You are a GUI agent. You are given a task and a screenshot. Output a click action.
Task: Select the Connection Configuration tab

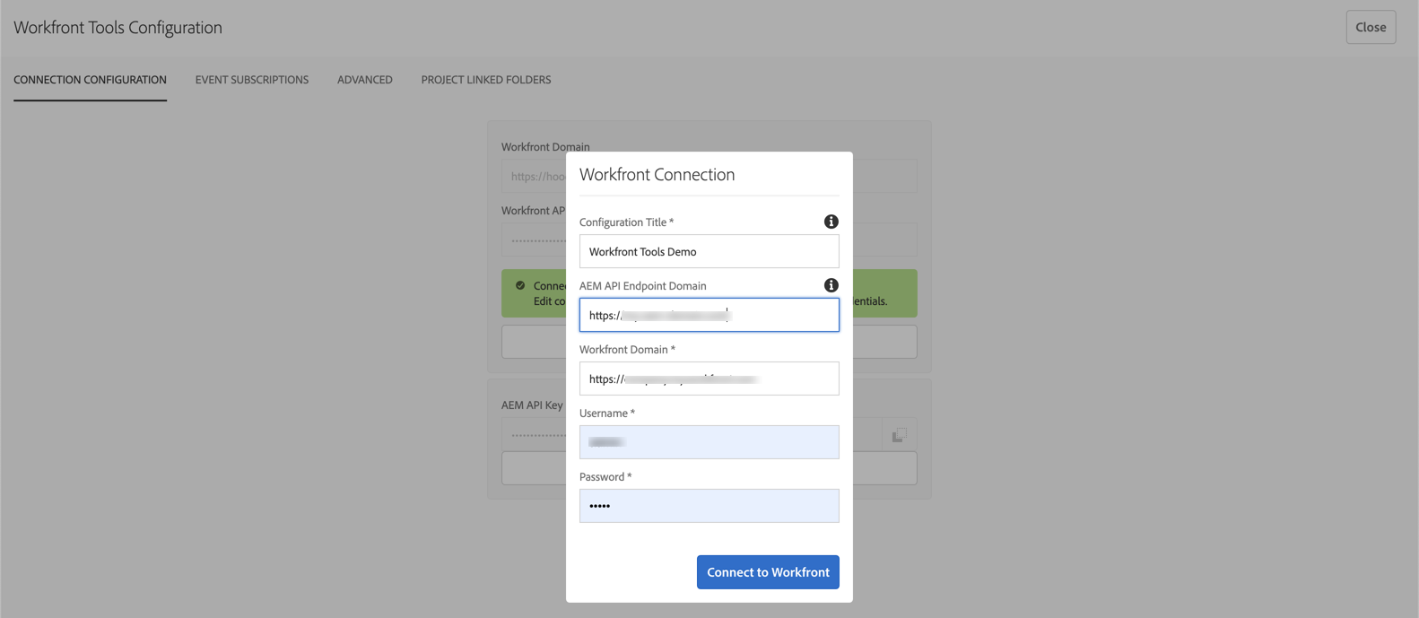(90, 80)
